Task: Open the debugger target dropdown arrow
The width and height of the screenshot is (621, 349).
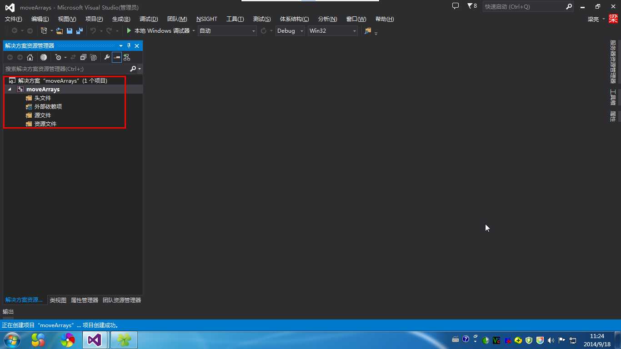Action: click(194, 30)
